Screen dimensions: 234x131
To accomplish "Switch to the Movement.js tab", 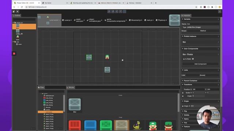I will point(136,20).
